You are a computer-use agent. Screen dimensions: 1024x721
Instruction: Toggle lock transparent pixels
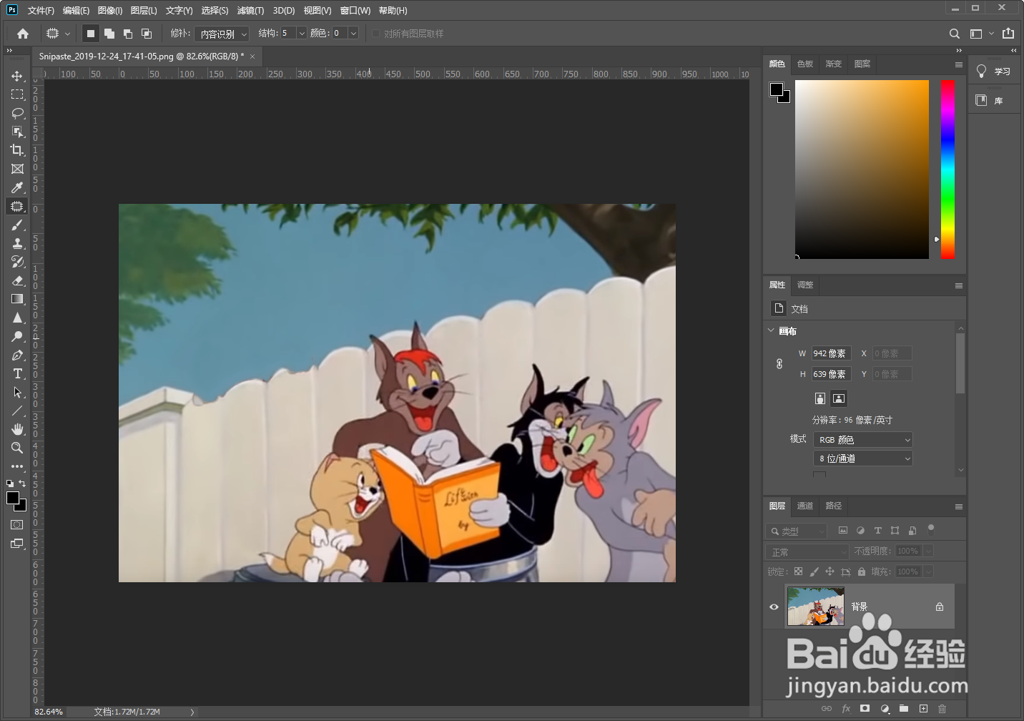coord(798,572)
